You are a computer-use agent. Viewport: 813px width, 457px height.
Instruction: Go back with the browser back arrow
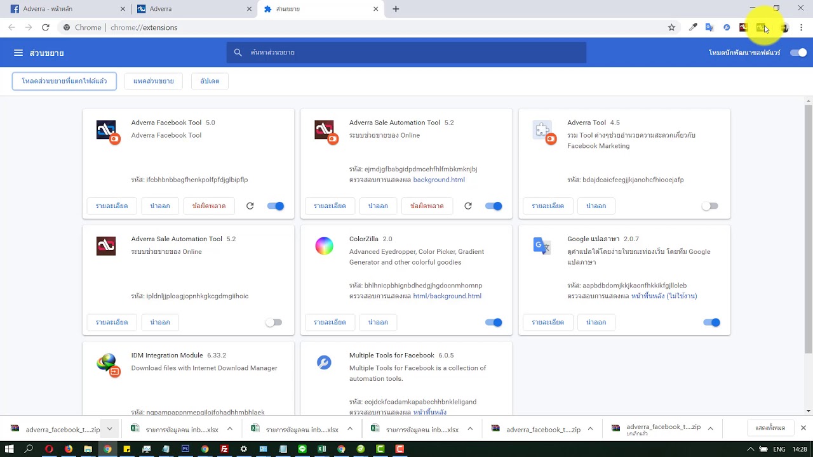tap(11, 27)
